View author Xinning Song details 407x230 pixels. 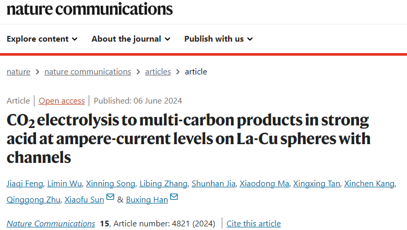point(111,184)
